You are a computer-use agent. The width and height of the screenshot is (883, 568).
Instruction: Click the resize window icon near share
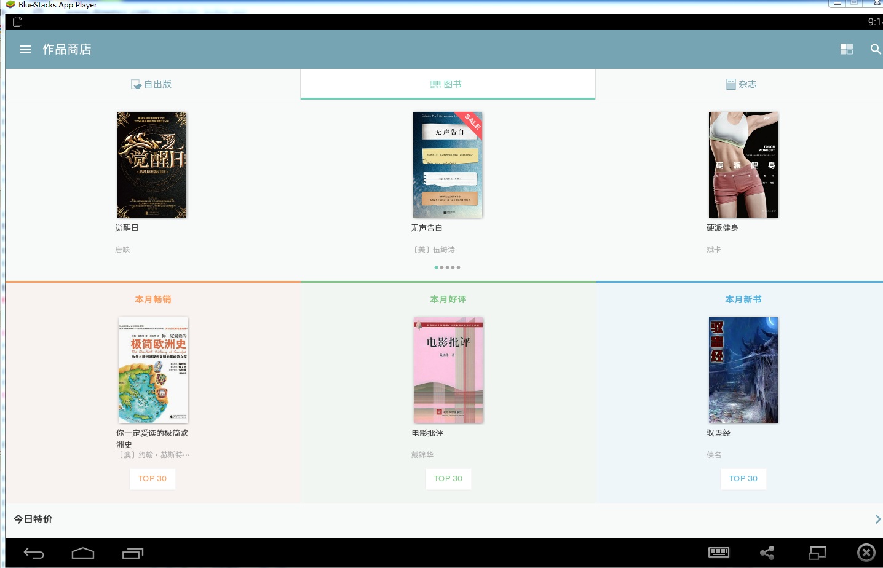(817, 553)
